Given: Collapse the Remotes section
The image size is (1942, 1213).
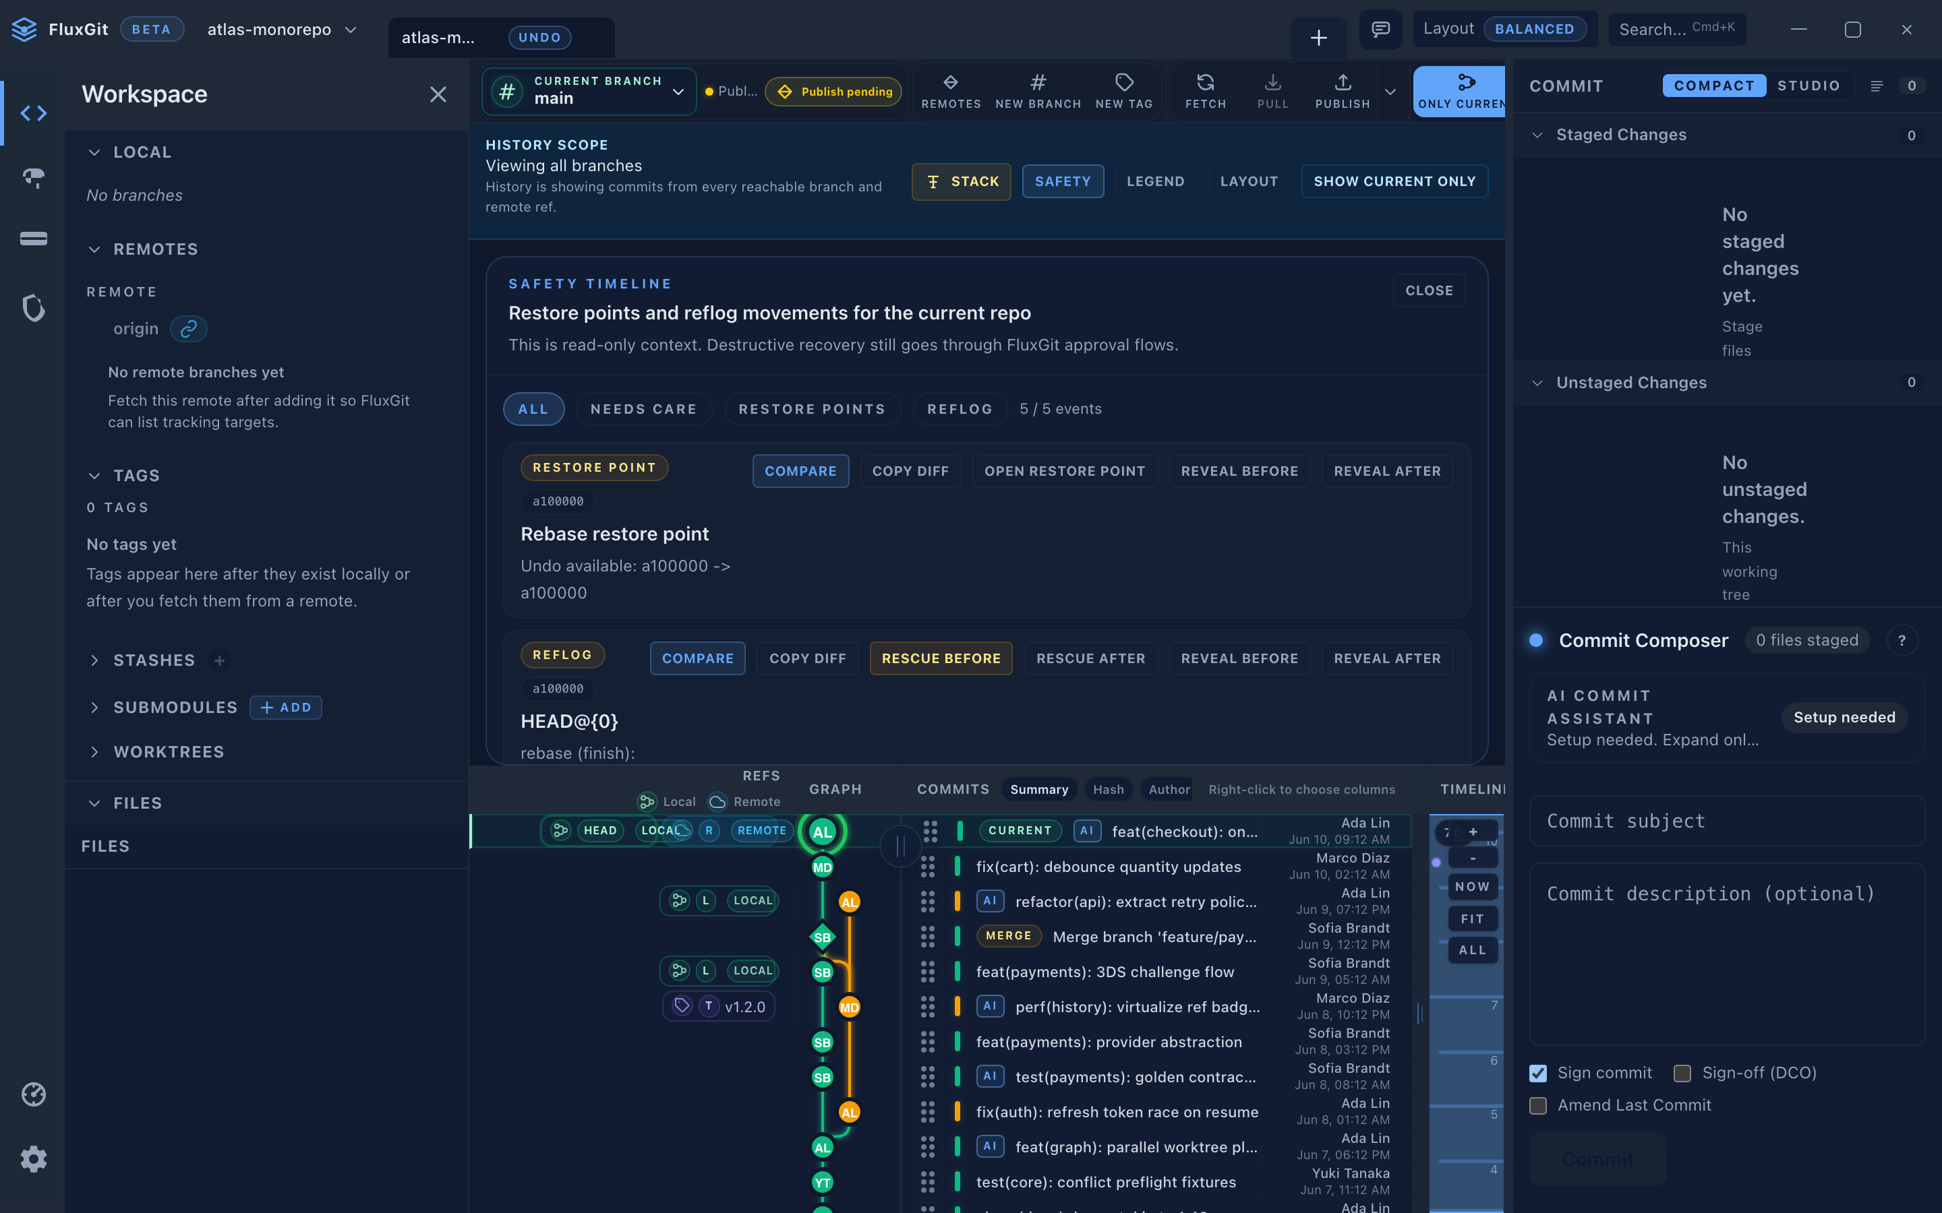Looking at the screenshot, I should pyautogui.click(x=94, y=249).
